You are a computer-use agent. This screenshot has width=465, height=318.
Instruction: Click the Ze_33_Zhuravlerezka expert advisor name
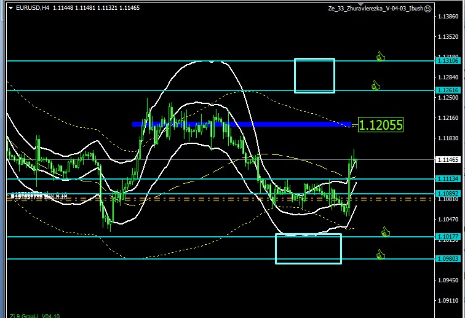pyautogui.click(x=375, y=9)
